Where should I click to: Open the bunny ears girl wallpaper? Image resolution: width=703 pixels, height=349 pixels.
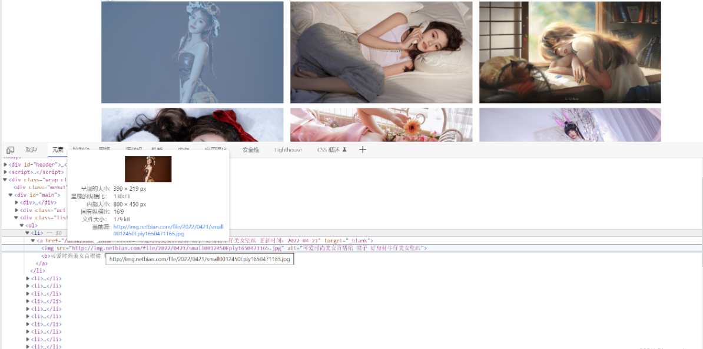coord(570,125)
